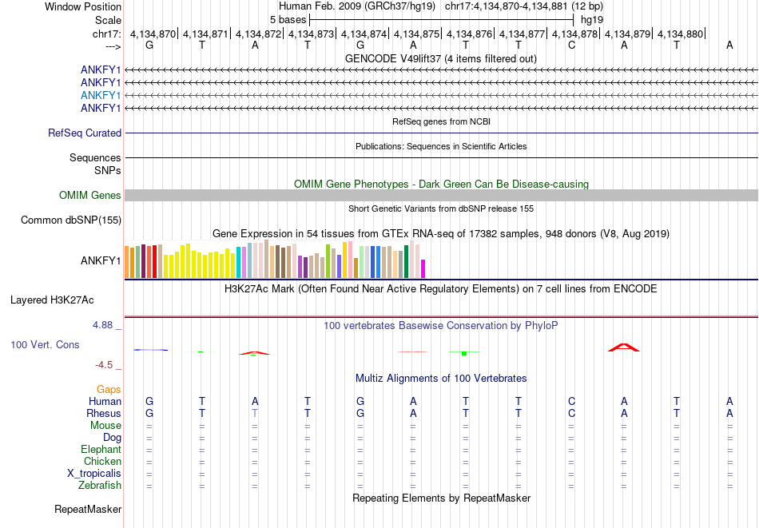This screenshot has width=759, height=528.
Task: Click the Zebrafish species row label
Action: point(100,486)
